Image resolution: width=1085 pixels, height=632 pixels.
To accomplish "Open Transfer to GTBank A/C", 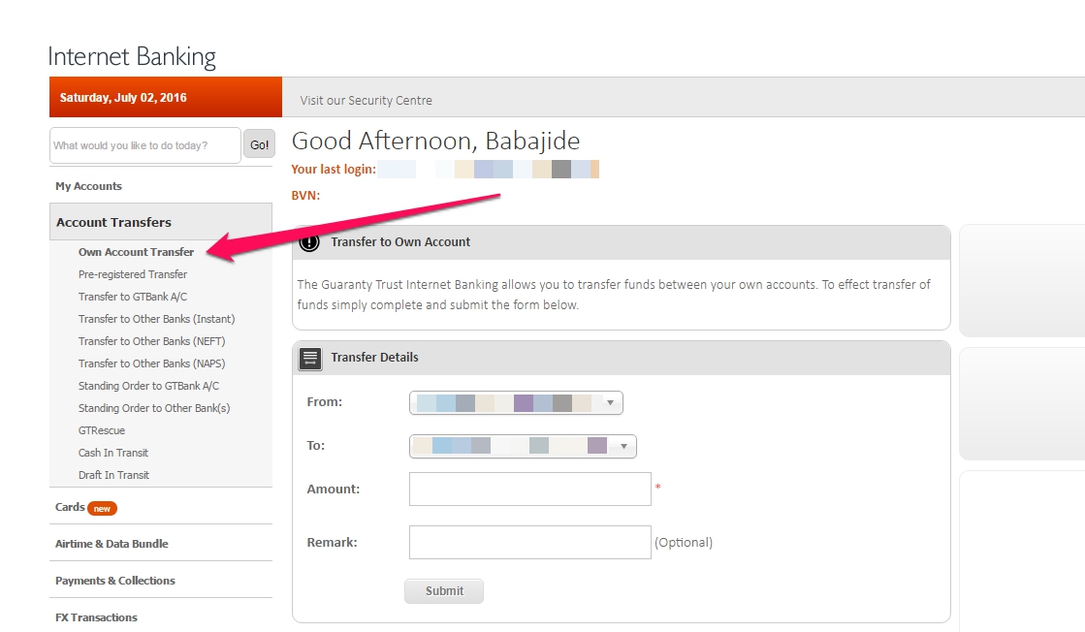I will (133, 297).
